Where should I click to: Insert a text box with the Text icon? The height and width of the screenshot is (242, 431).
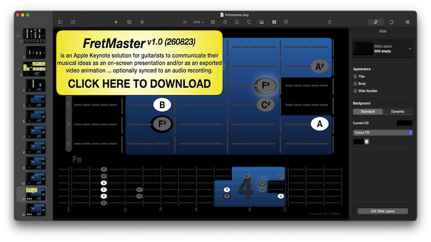click(237, 22)
